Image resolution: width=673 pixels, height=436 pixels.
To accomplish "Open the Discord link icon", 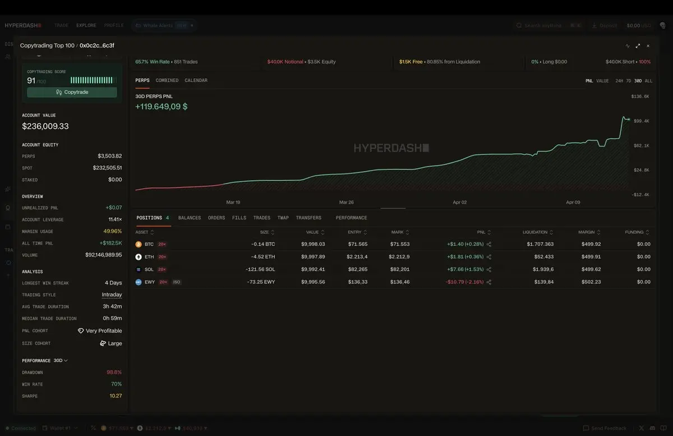I will (653, 428).
